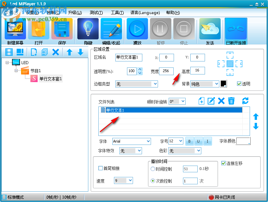Toggle bold with the B button
Viewport: 268px width, 202px height.
point(189,141)
